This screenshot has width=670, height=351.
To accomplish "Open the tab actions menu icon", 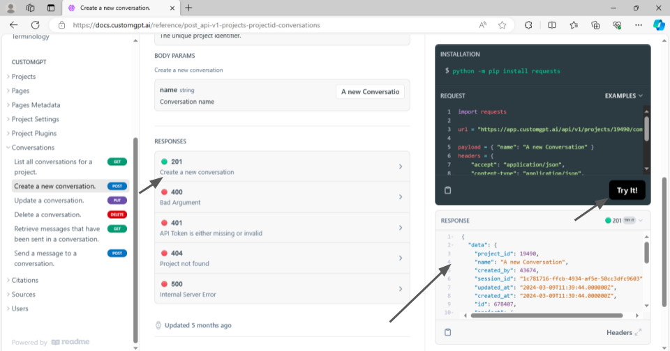I will (x=51, y=8).
